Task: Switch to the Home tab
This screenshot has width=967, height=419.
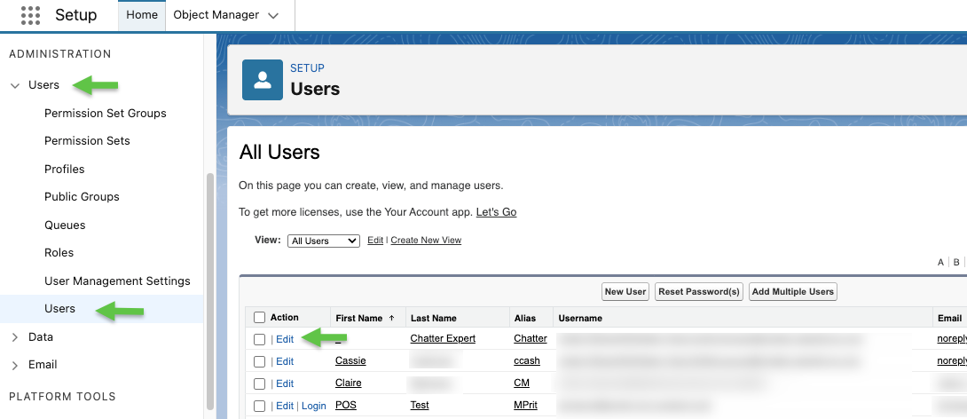Action: 142,15
